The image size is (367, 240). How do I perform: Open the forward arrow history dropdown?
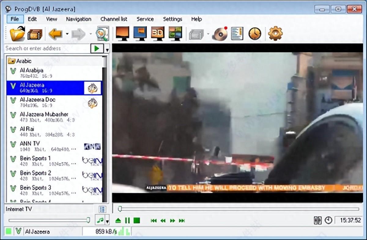tap(91, 34)
